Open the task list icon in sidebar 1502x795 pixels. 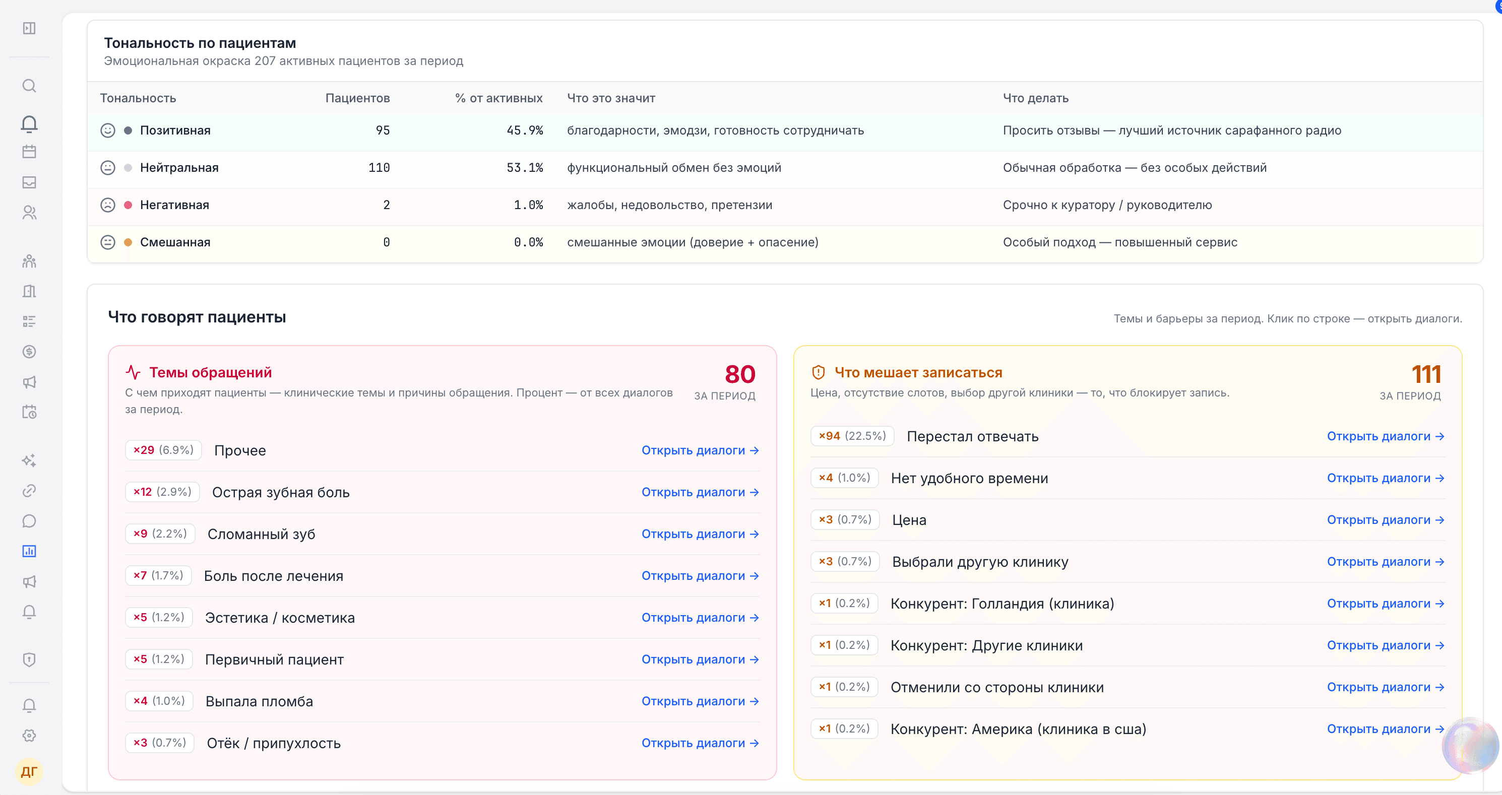click(29, 322)
